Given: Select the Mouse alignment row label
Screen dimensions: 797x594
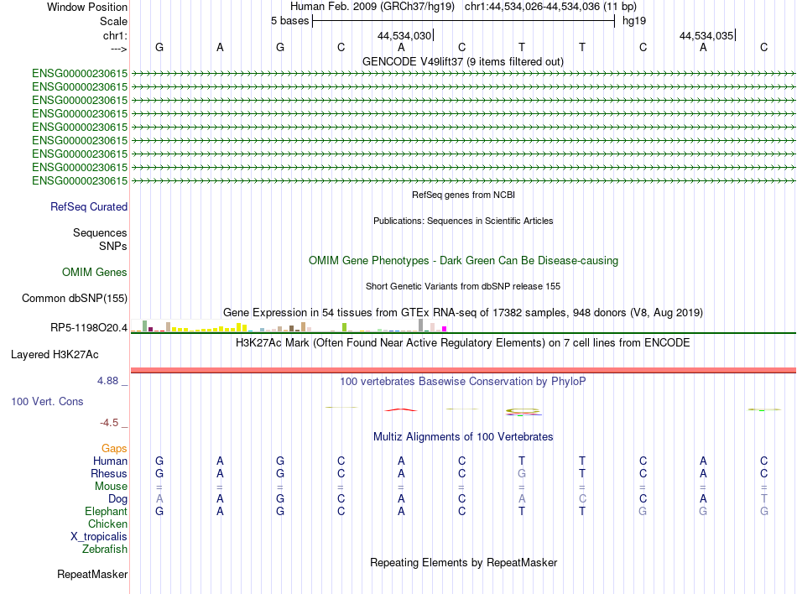Looking at the screenshot, I should 111,487.
